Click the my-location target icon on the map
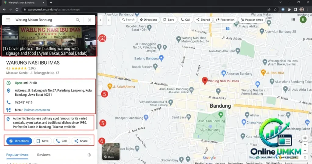 [305, 138]
